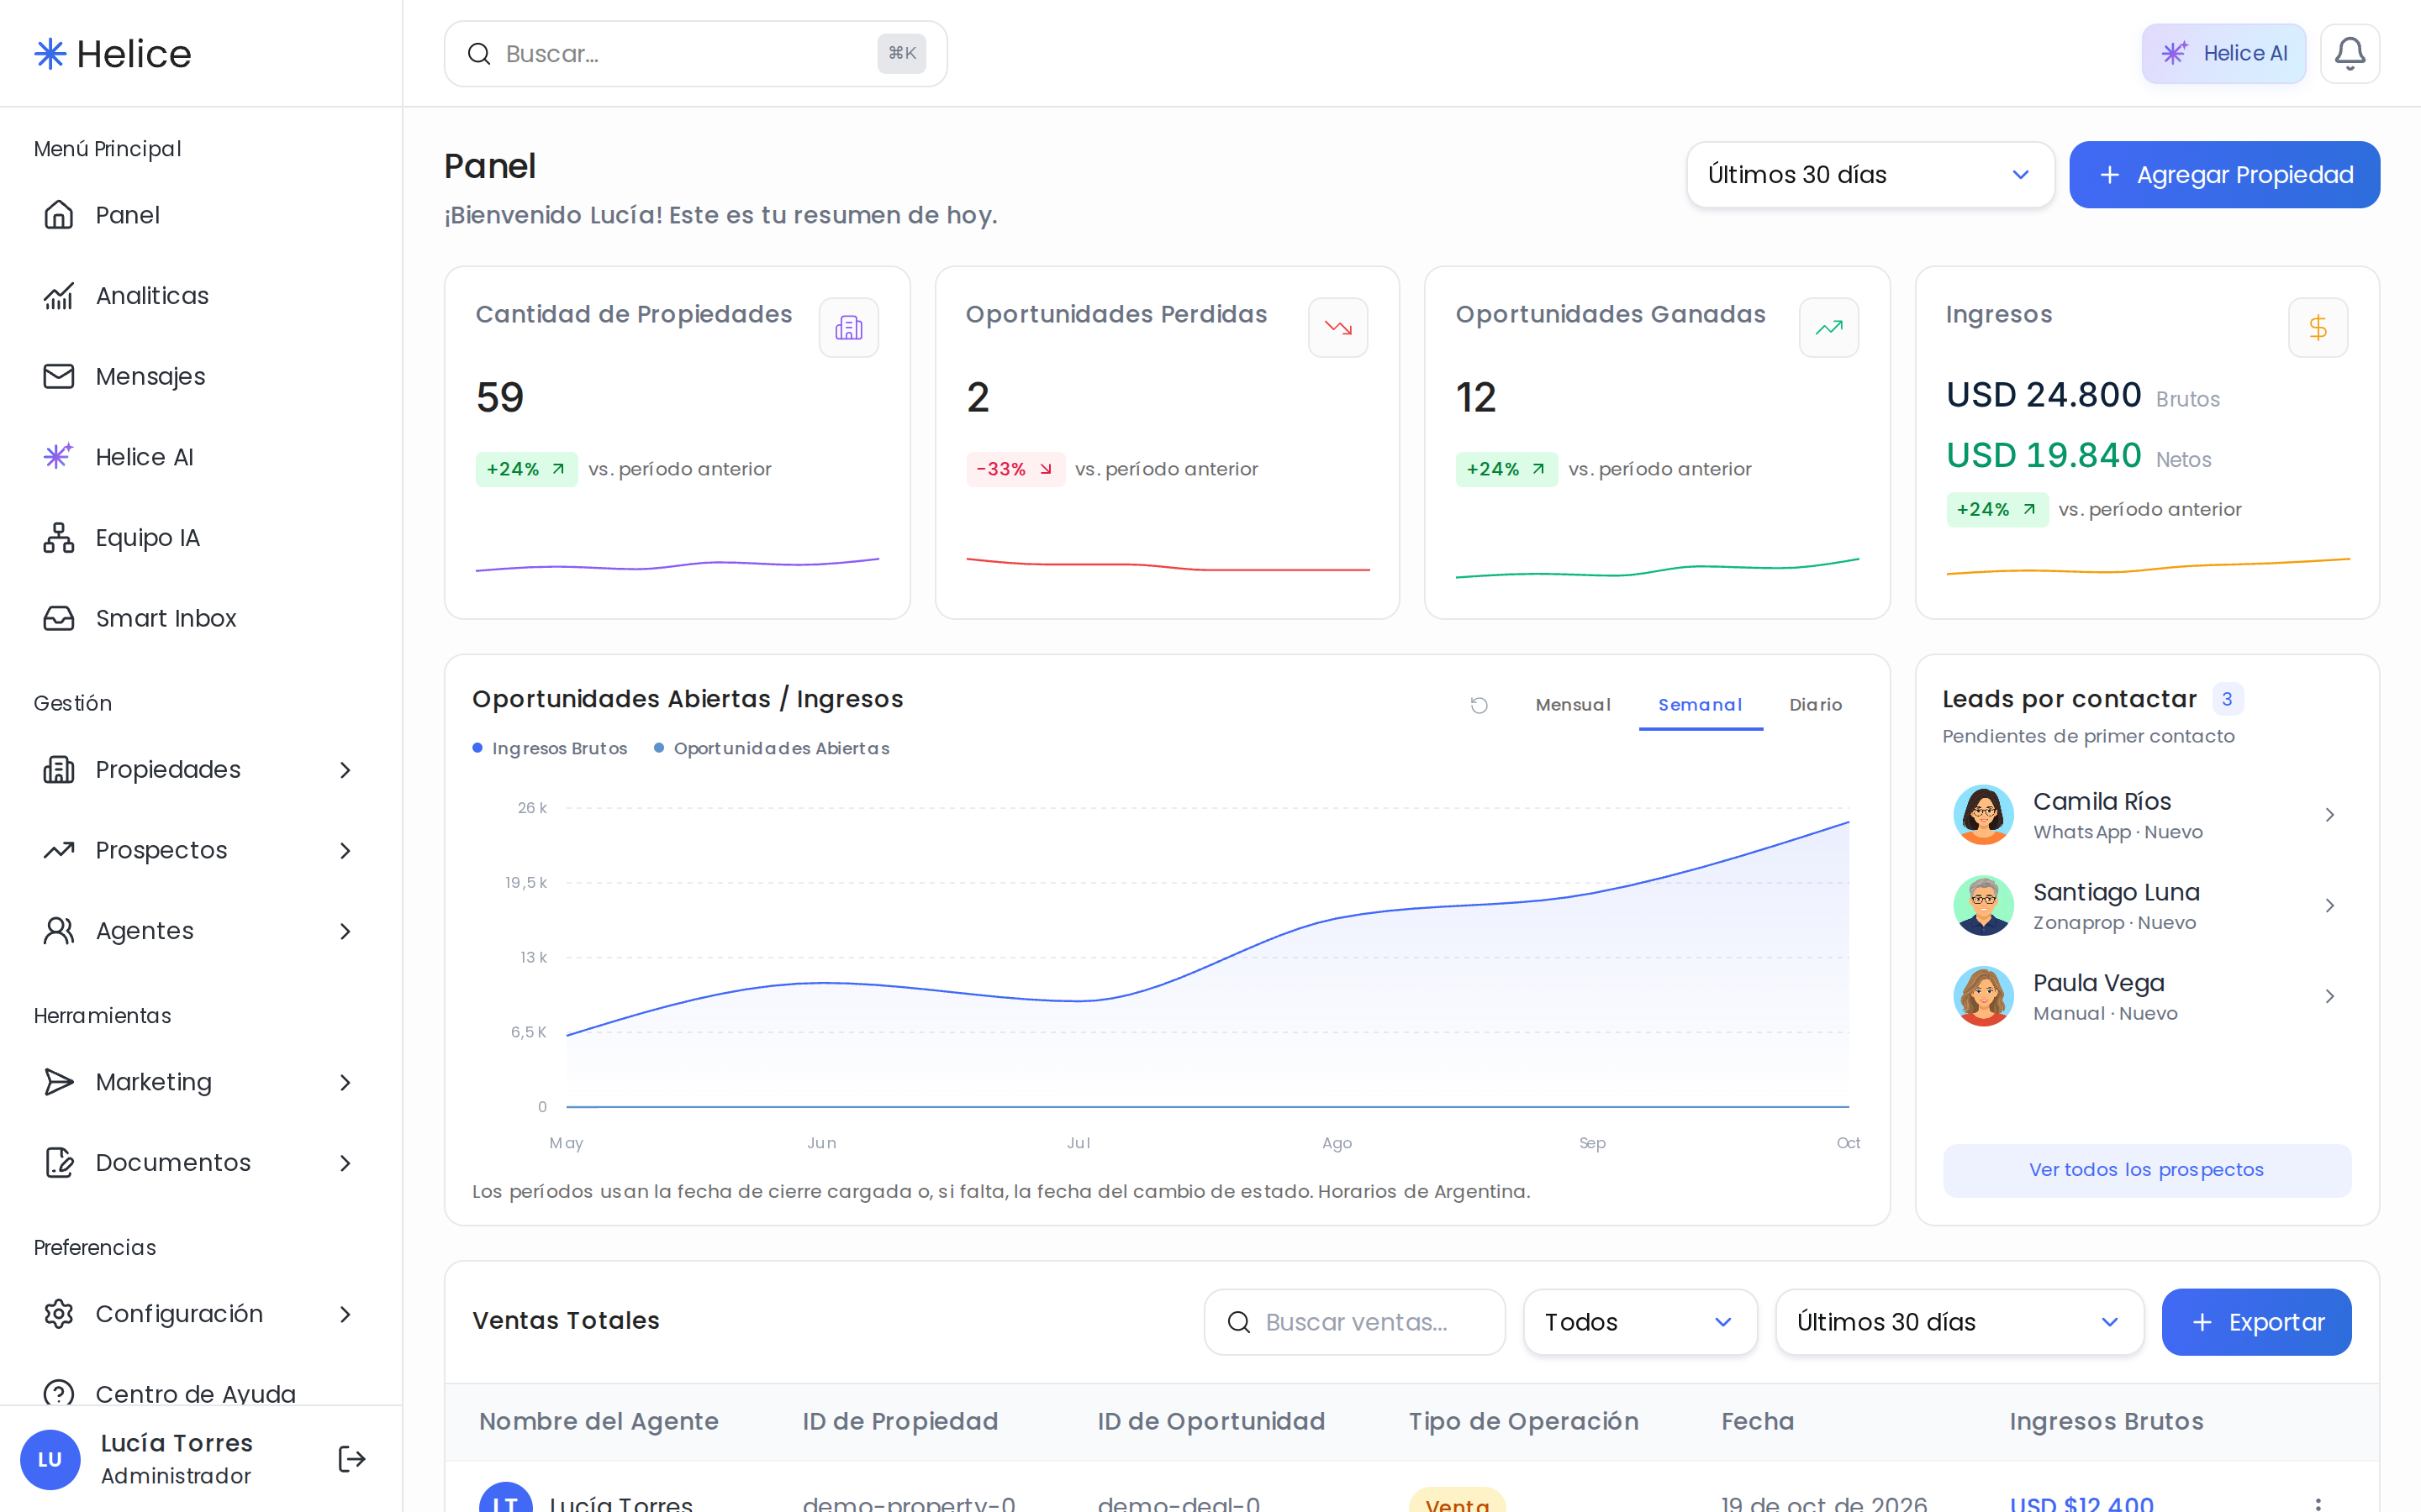Open the top Últimos 30 días period dropdown
Viewport: 2421px width, 1512px height.
[x=1870, y=175]
